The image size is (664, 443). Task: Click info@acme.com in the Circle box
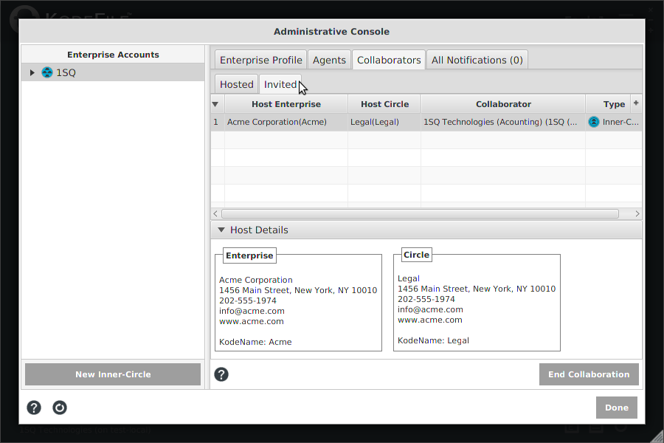430,309
